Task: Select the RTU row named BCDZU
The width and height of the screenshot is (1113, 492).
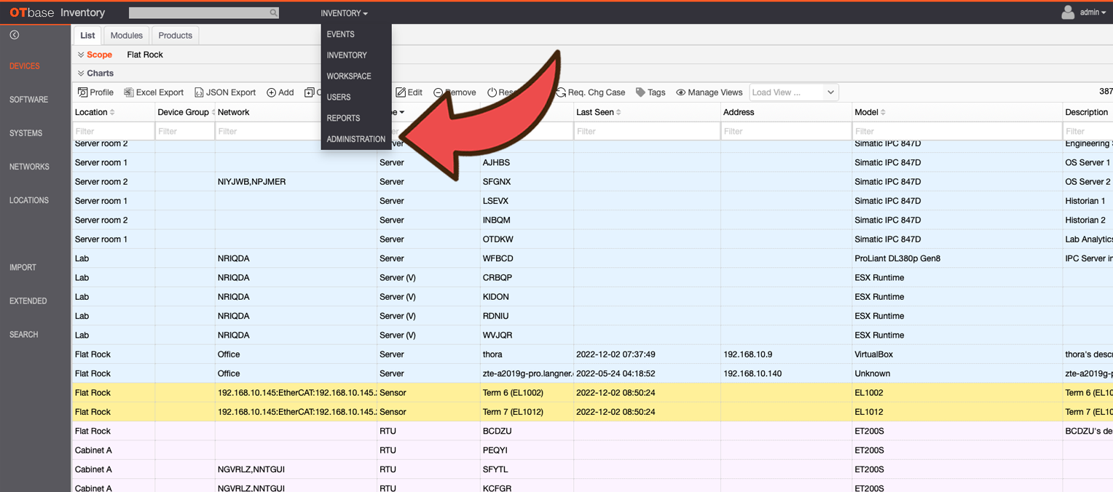Action: (592, 431)
